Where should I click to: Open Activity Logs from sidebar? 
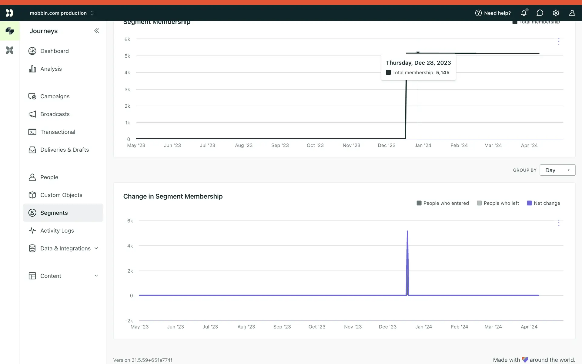point(57,231)
